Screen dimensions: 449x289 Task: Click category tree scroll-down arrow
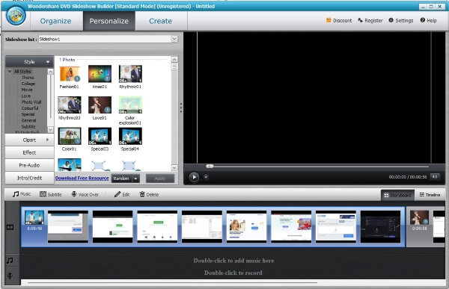coord(50,129)
